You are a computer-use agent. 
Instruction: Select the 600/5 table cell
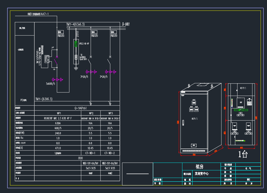coord(58,128)
